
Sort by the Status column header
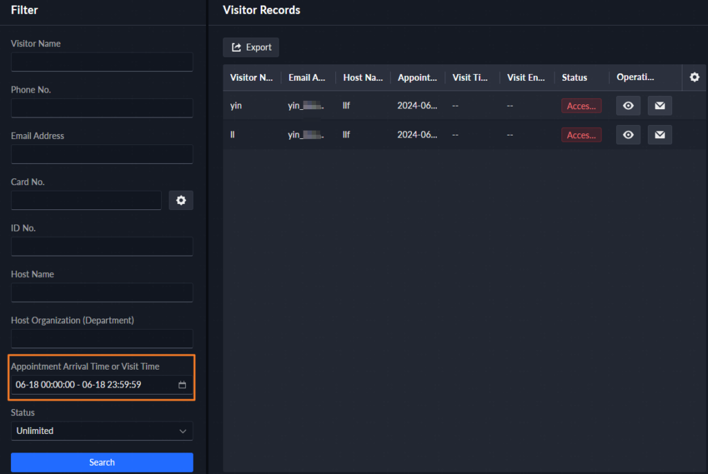click(575, 77)
